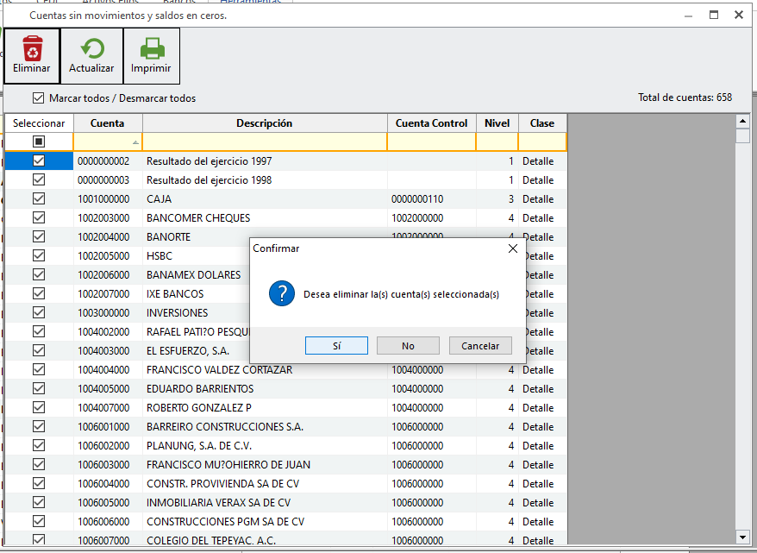
Task: Open the Cuenta filter dropdown arrow
Action: pyautogui.click(x=135, y=141)
